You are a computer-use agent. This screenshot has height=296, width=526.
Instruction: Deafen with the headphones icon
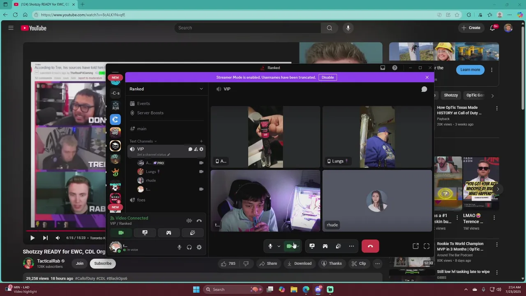(189, 247)
